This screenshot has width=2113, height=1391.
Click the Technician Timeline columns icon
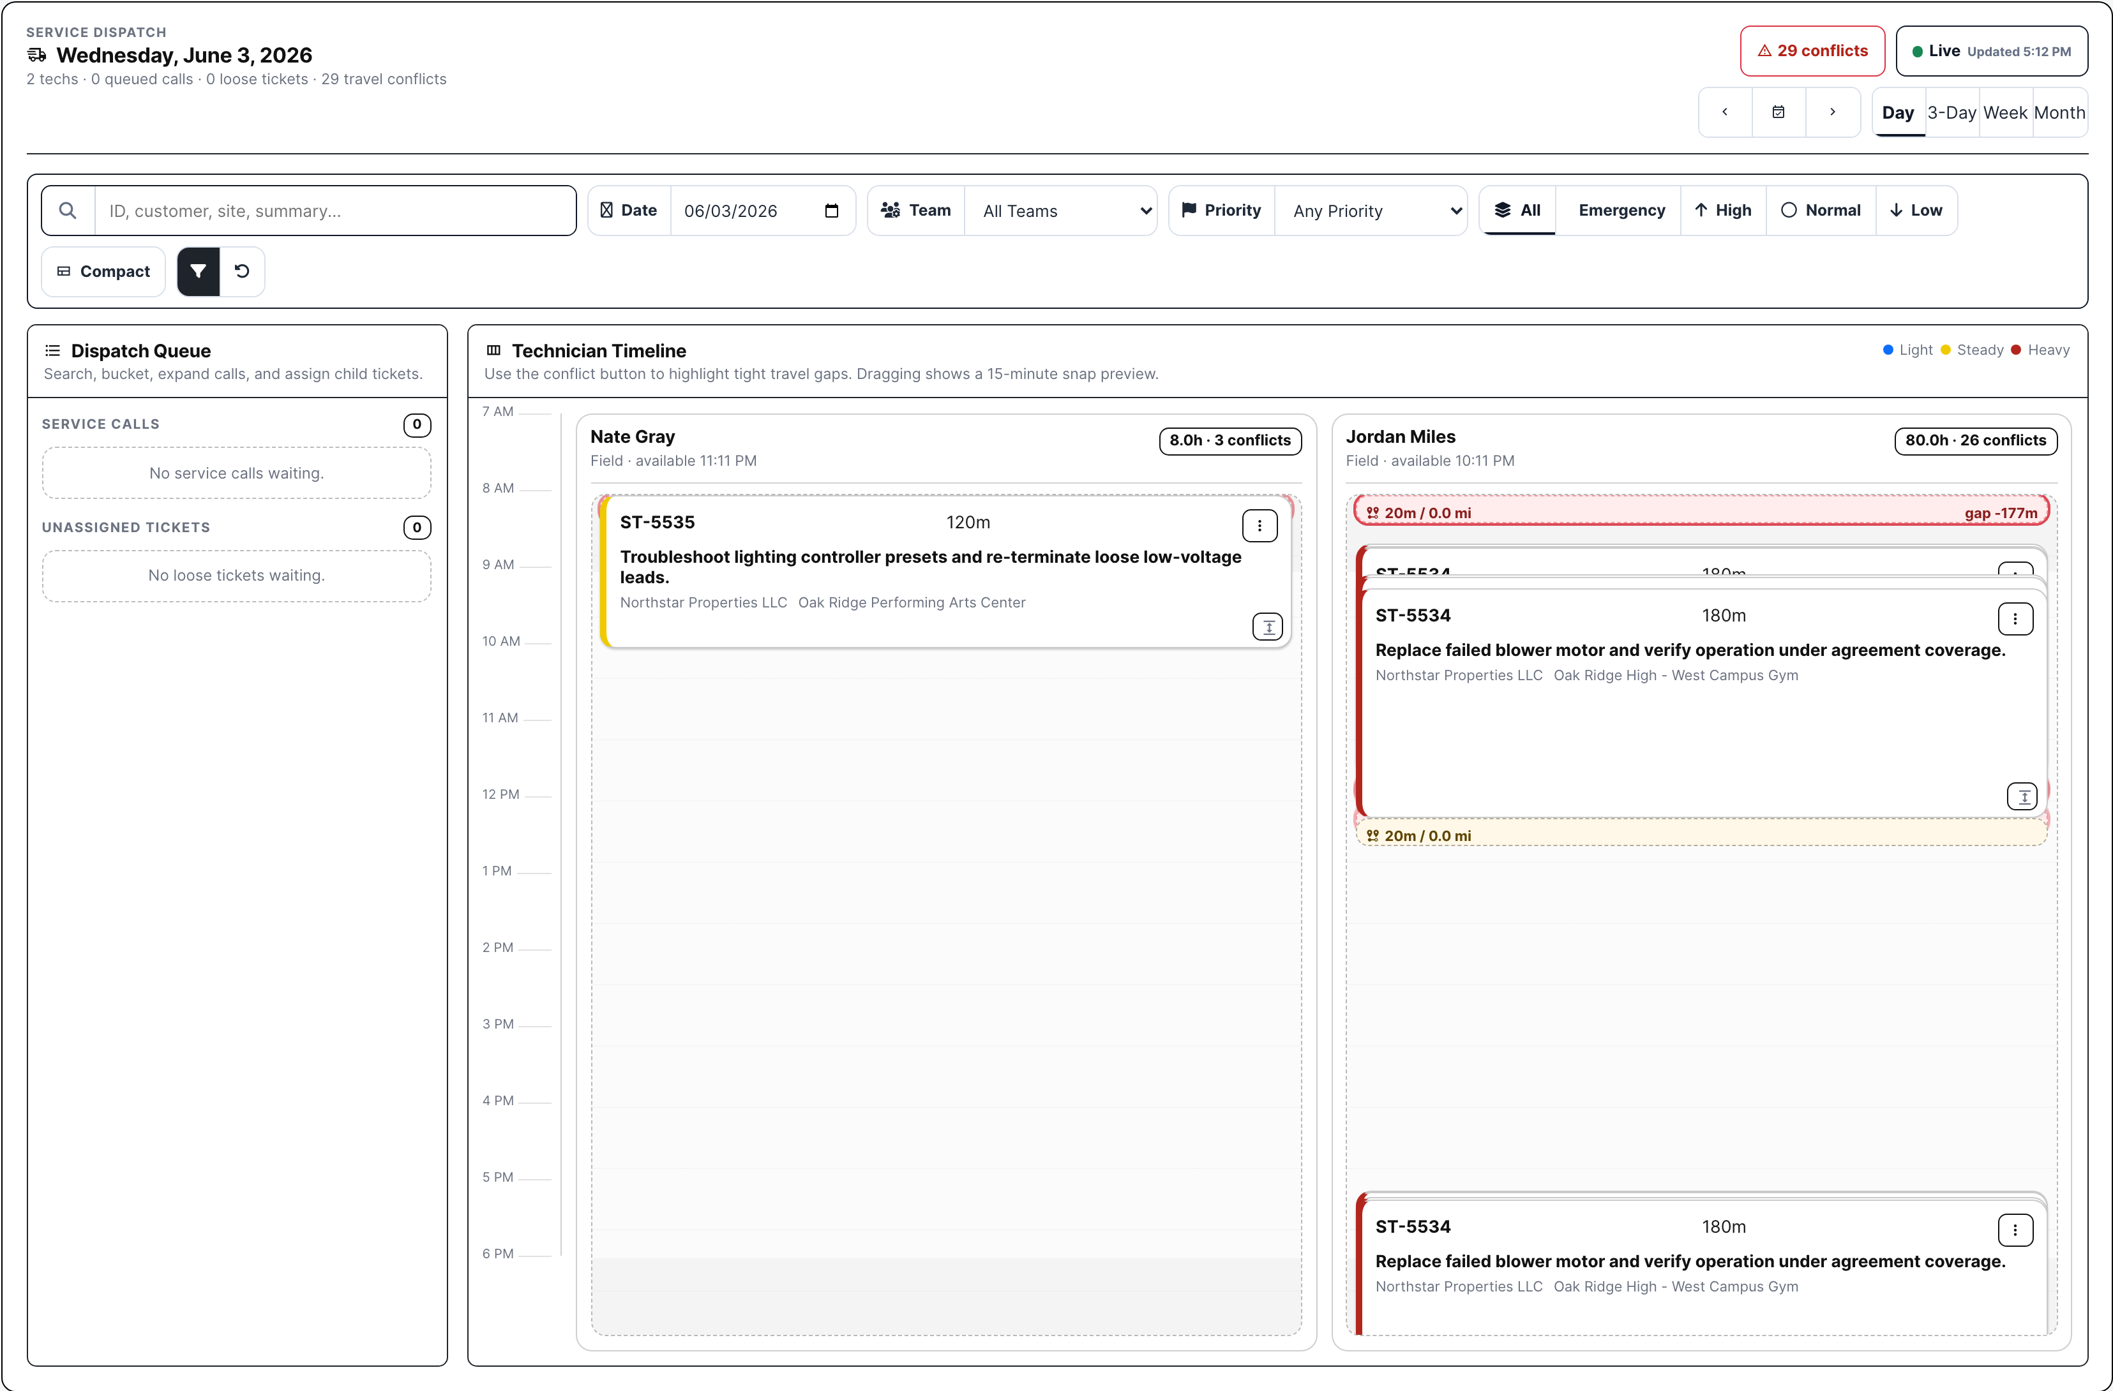pos(493,351)
